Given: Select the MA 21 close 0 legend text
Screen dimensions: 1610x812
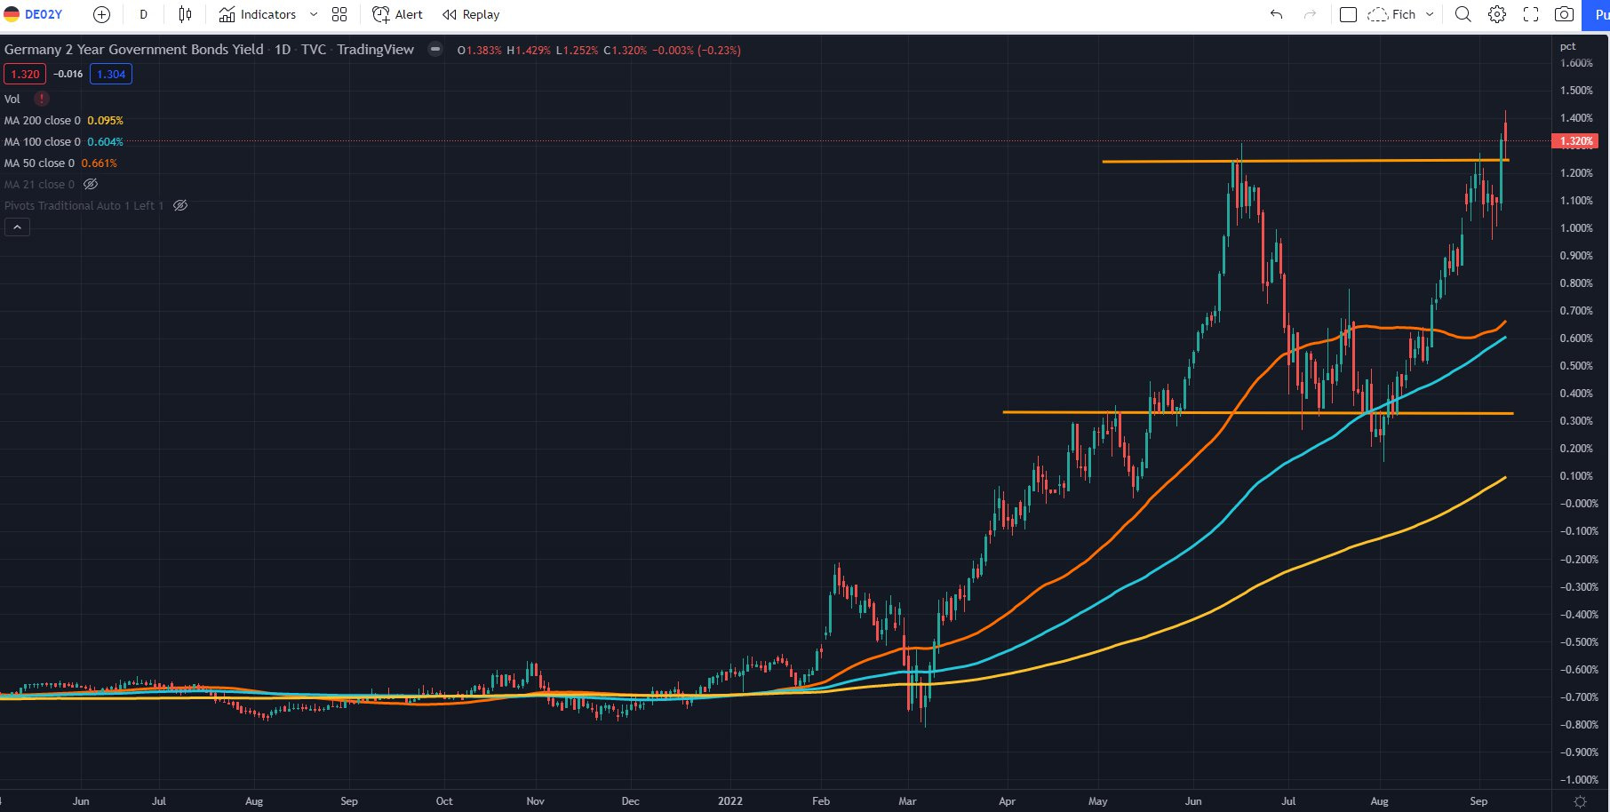Looking at the screenshot, I should (x=39, y=184).
